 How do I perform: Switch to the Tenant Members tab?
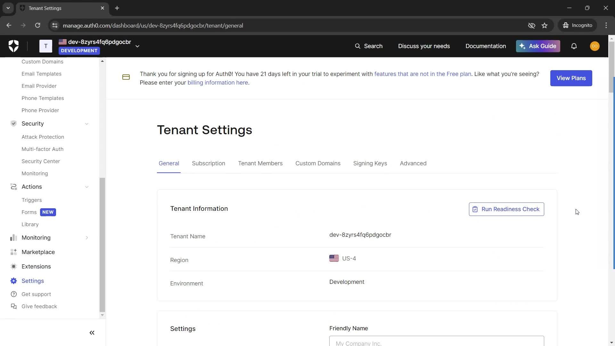(260, 163)
